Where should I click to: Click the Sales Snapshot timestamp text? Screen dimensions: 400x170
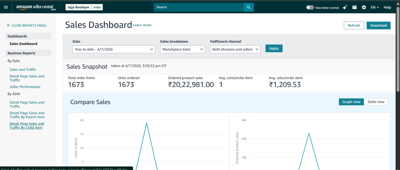[x=139, y=66]
